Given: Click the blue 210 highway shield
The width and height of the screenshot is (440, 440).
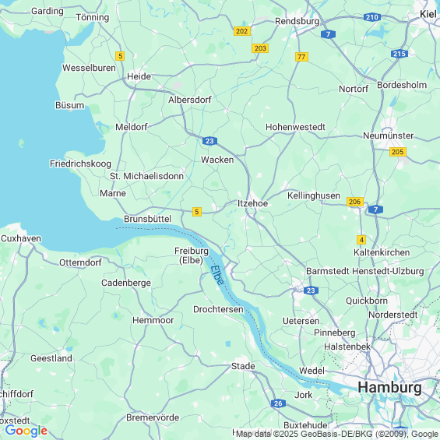Looking at the screenshot, I should (372, 17).
